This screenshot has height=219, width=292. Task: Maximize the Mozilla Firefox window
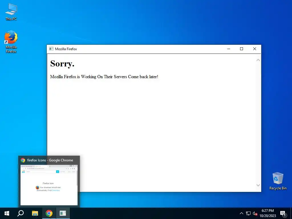tap(242, 49)
